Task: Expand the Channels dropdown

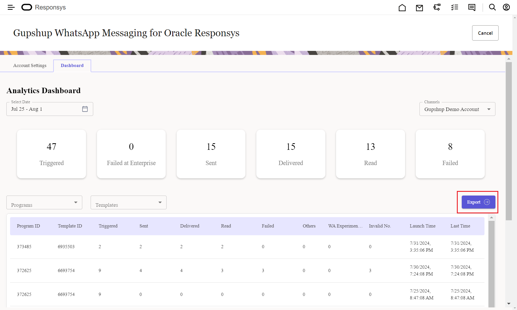Action: pyautogui.click(x=457, y=109)
